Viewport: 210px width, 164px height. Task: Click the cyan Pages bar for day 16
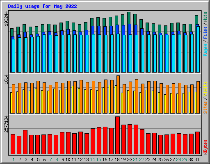[x=106, y=54]
